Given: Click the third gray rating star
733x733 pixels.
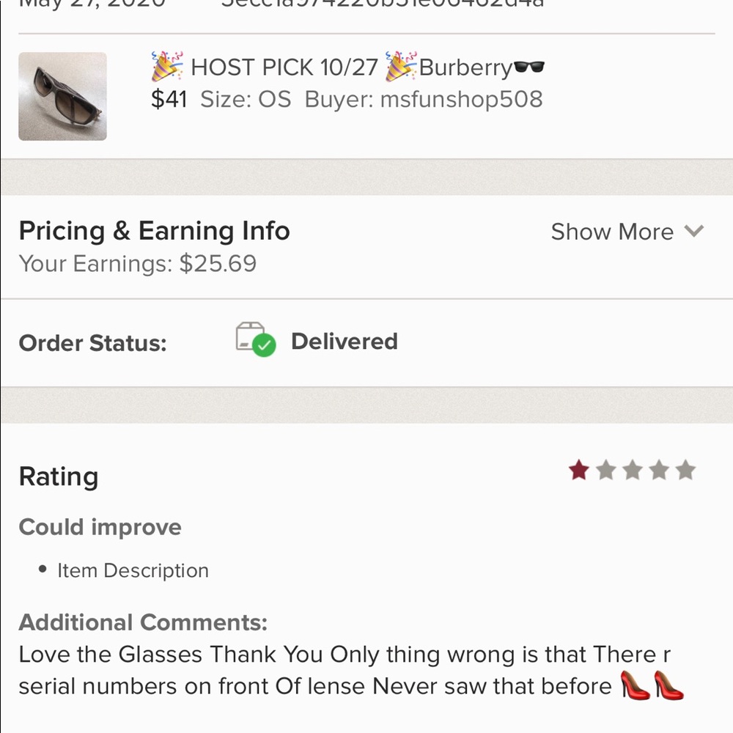Looking at the screenshot, I should coord(633,469).
